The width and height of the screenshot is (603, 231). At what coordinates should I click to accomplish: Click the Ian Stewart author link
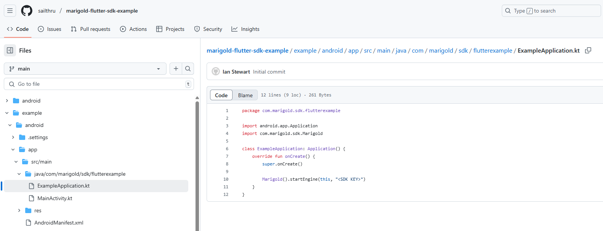[x=236, y=72]
